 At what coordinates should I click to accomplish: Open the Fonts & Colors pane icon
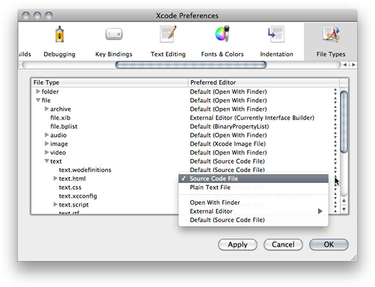(222, 34)
